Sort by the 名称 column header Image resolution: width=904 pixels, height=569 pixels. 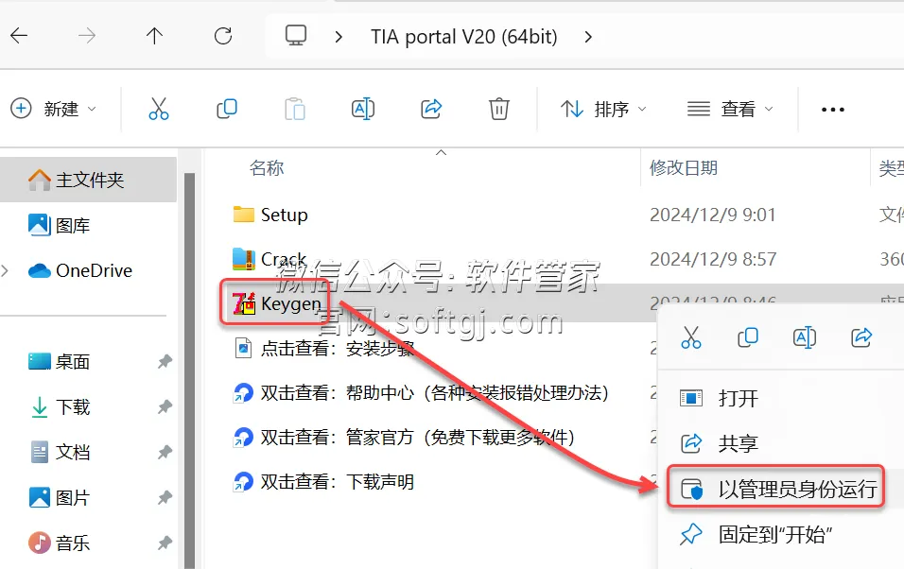[267, 167]
